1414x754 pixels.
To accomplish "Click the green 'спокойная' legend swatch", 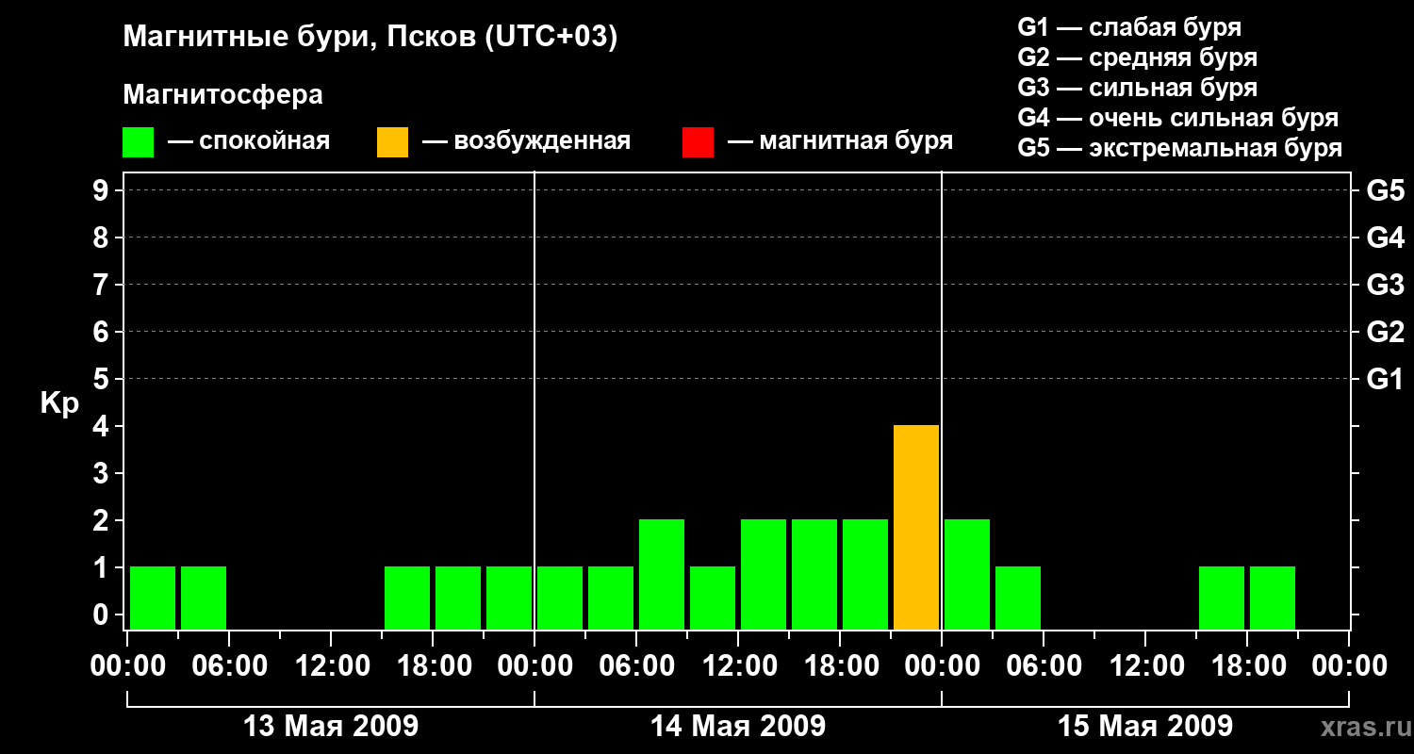I will [x=138, y=142].
